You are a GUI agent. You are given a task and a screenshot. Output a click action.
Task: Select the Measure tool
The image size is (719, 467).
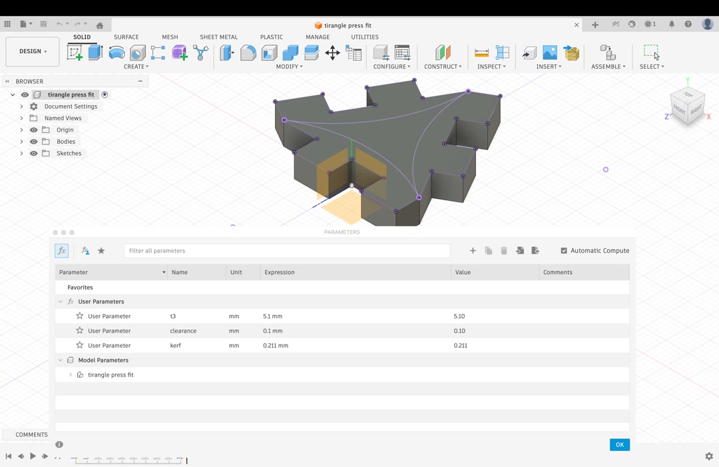coord(481,53)
